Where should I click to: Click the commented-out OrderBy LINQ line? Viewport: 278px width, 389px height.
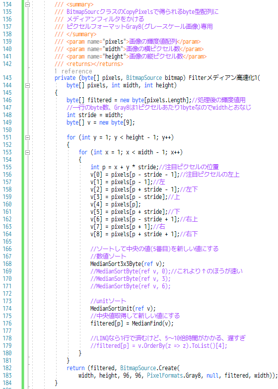(159, 345)
